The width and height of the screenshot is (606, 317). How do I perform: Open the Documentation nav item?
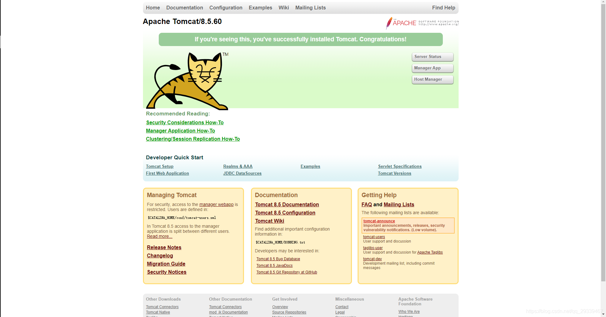[185, 8]
